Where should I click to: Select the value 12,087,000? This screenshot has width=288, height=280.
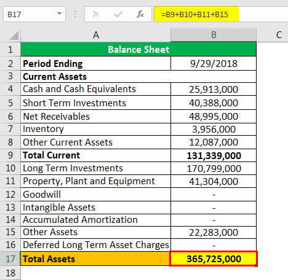[214, 142]
